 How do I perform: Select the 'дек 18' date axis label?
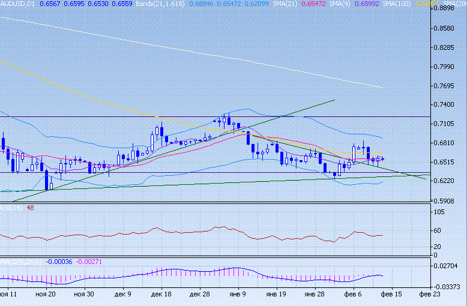[163, 295]
